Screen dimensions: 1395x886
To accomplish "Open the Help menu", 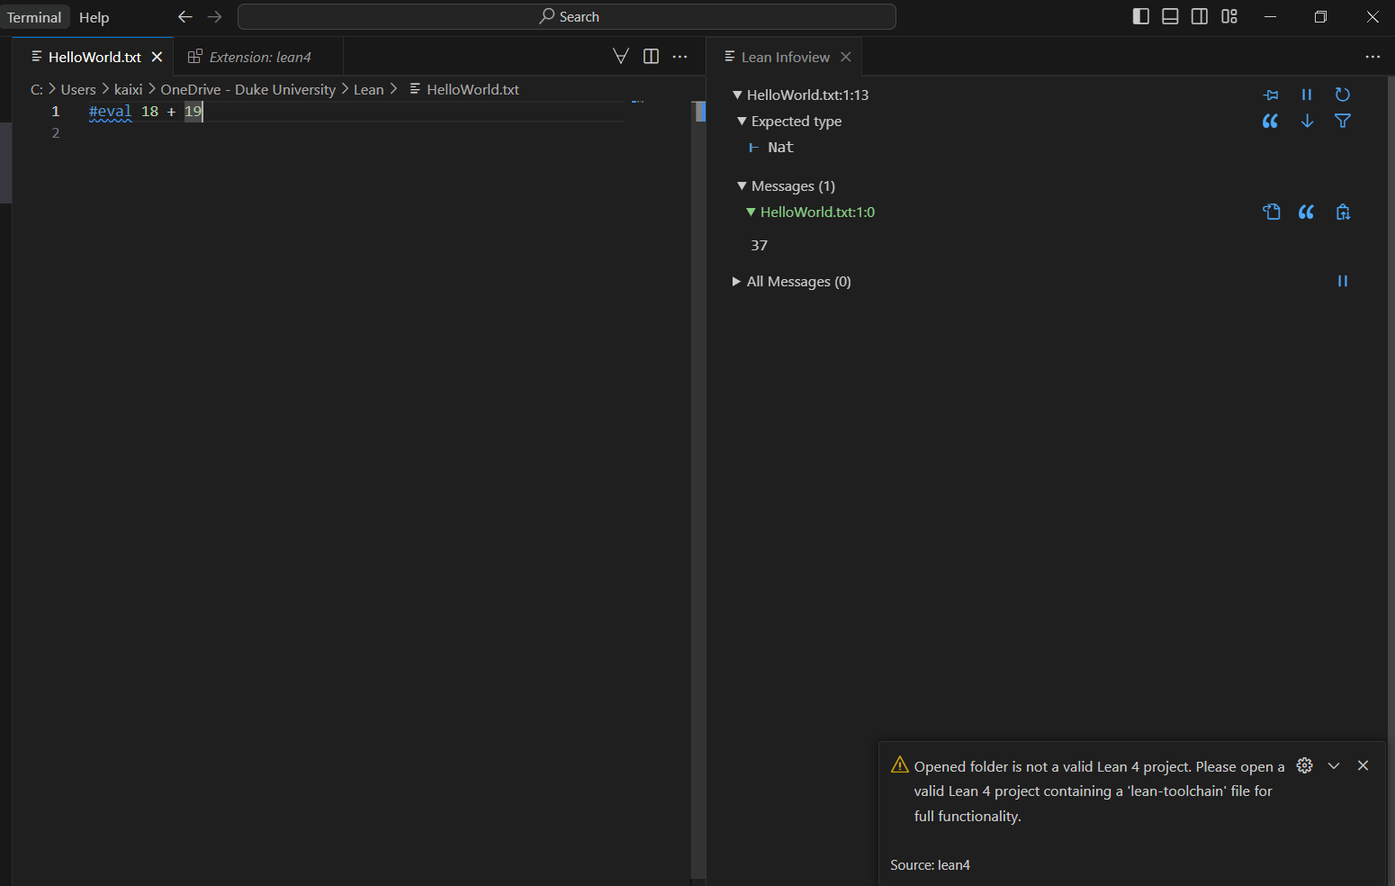I will pyautogui.click(x=94, y=17).
